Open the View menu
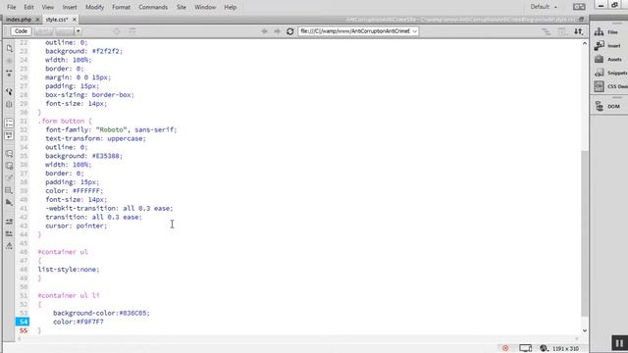 48,7
